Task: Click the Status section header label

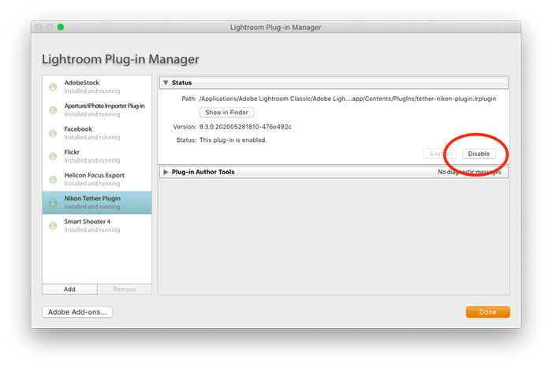Action: [181, 83]
